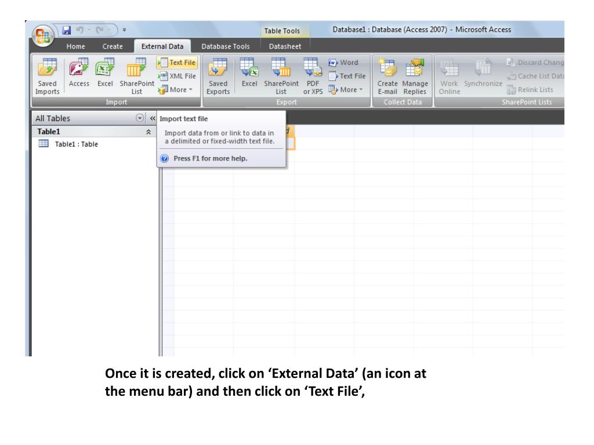
Task: Click Cache List Data option
Action: [x=535, y=76]
